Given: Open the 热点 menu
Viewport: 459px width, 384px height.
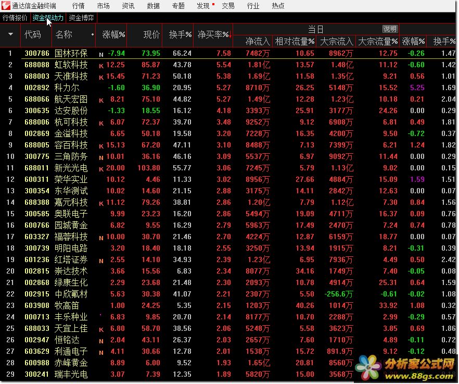Looking at the screenshot, I should pyautogui.click(x=278, y=6).
